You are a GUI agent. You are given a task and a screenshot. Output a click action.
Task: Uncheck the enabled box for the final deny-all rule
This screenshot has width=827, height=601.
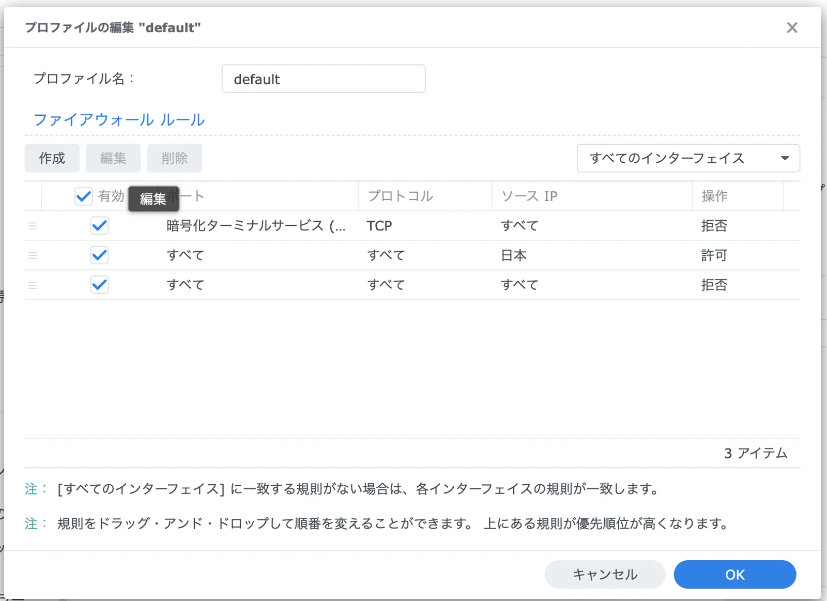point(99,285)
